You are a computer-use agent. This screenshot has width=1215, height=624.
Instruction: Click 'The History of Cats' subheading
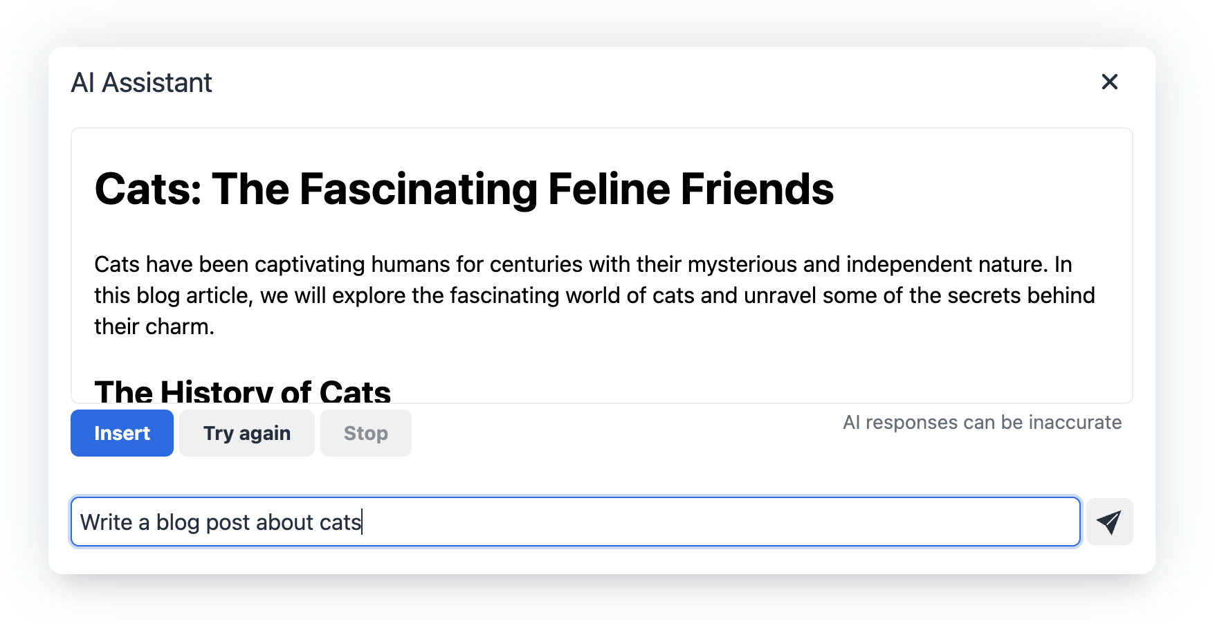[243, 391]
